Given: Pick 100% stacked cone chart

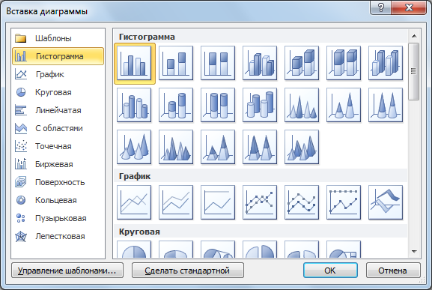Looking at the screenshot, I should click(x=386, y=105).
